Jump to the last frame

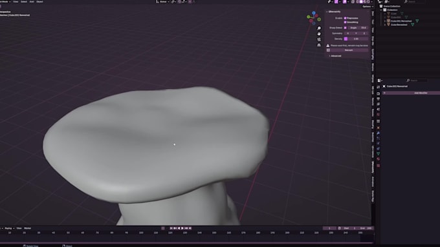pos(190,228)
